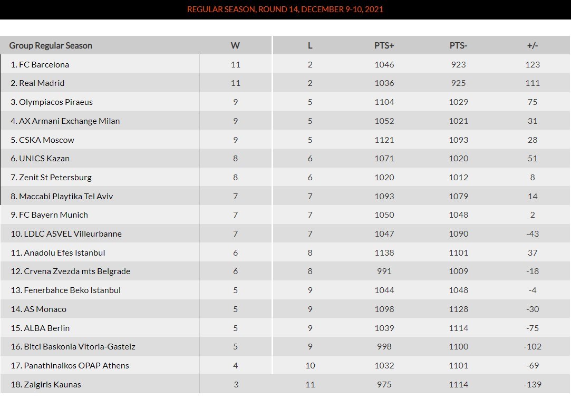
Task: Sort table by the L column header
Action: pos(310,45)
